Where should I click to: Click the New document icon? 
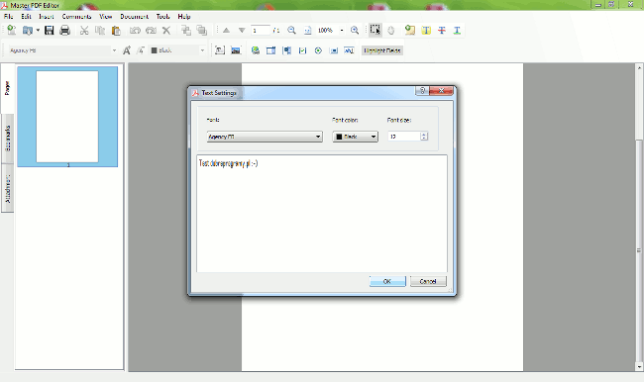click(x=12, y=30)
